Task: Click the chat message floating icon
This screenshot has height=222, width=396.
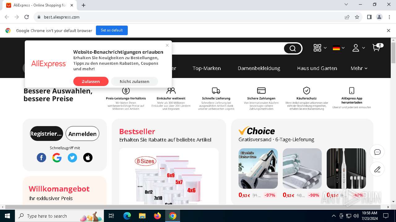Action: 377,152
